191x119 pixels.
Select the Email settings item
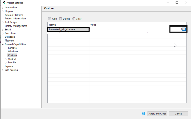point(8,30)
